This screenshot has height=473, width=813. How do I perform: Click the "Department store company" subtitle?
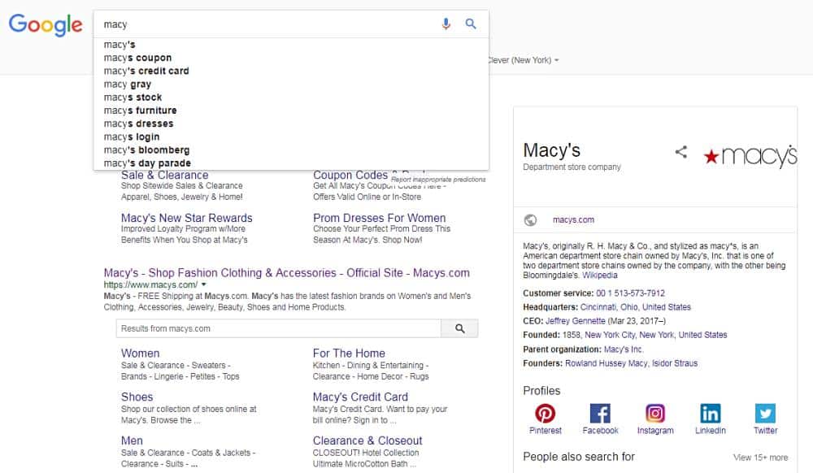(572, 167)
